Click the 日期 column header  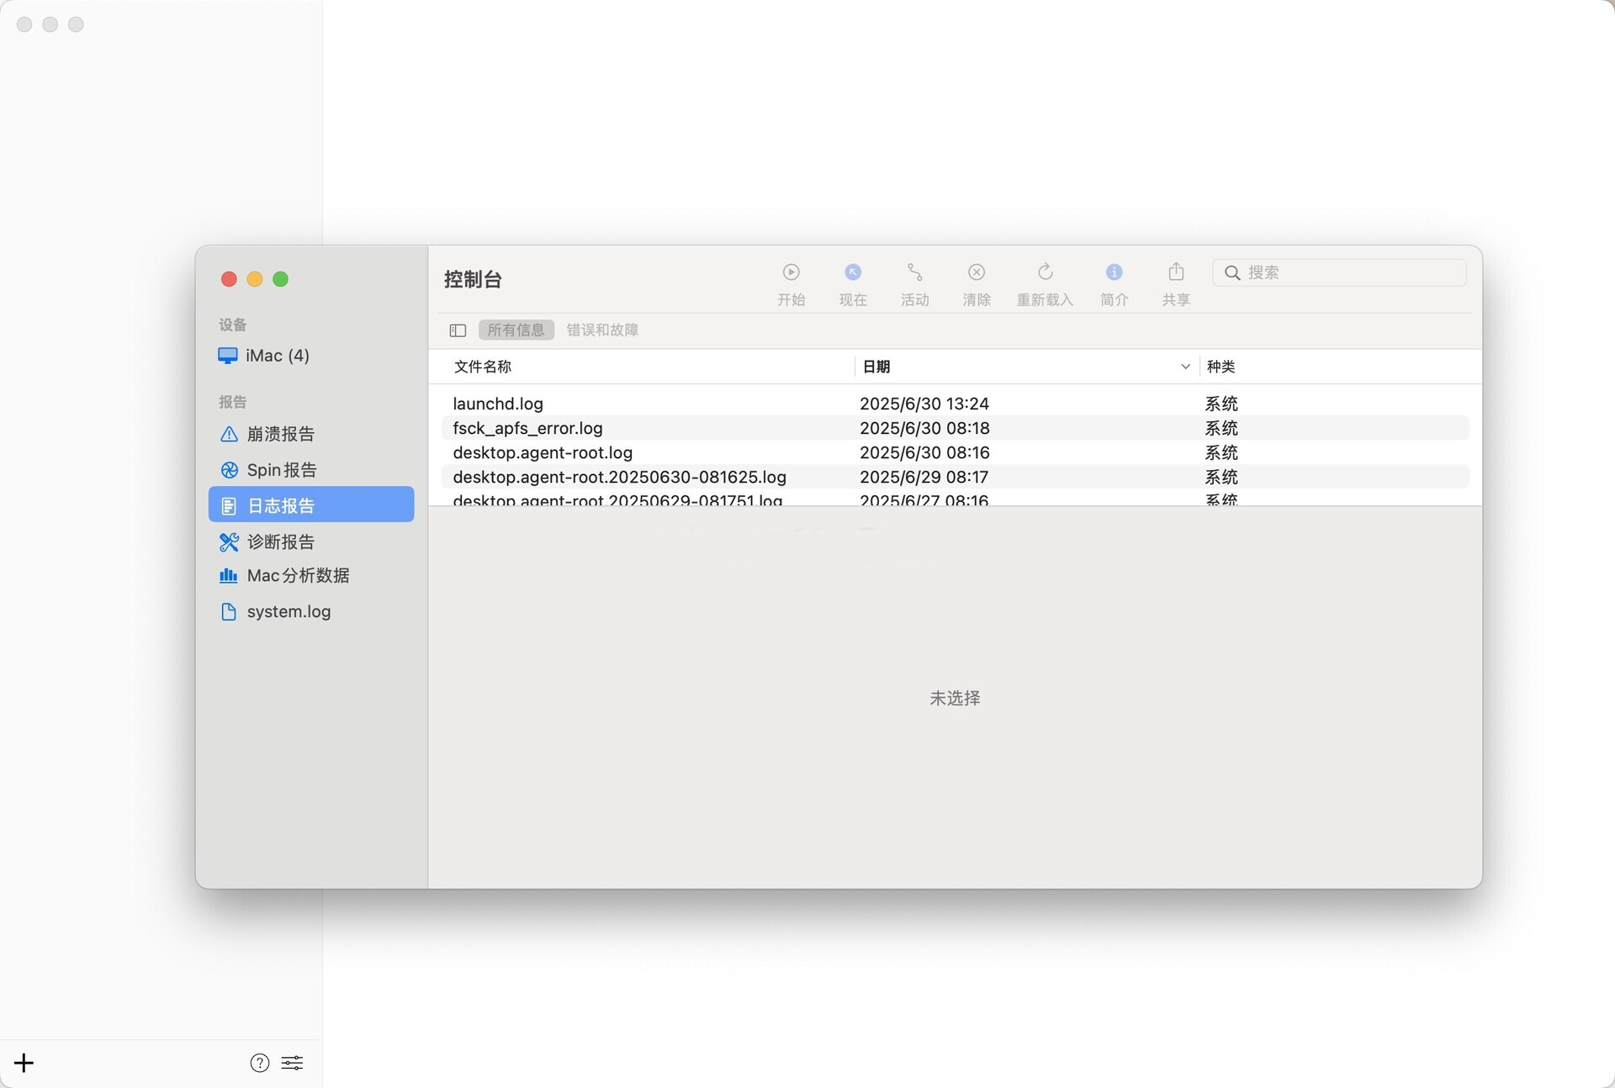[876, 367]
